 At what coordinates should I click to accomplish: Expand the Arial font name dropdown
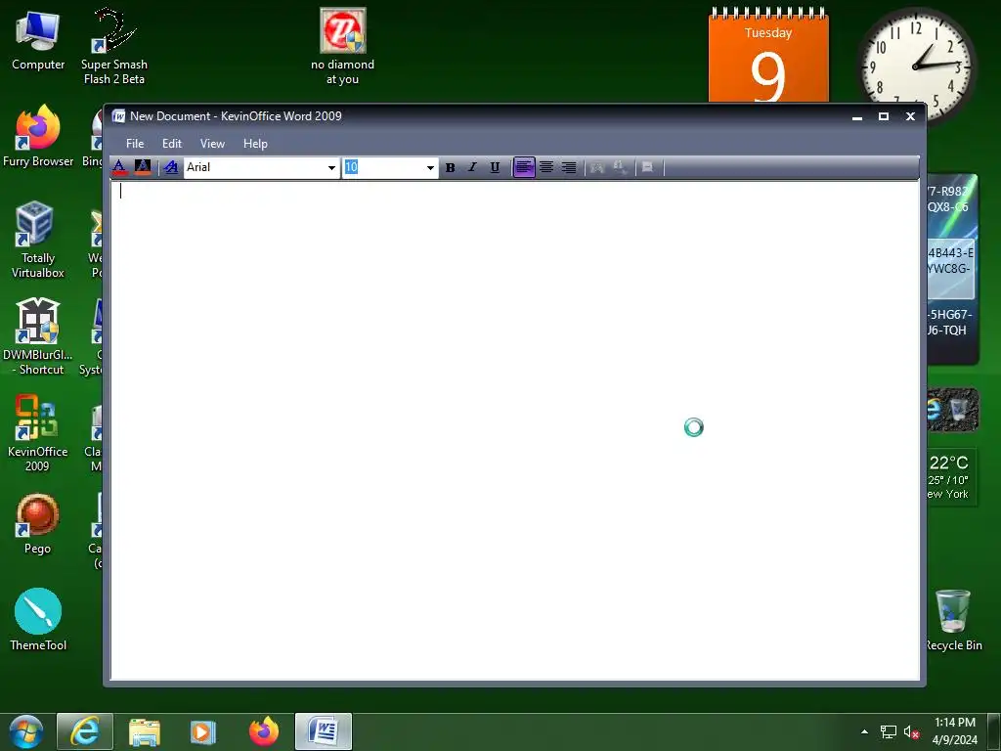click(331, 168)
